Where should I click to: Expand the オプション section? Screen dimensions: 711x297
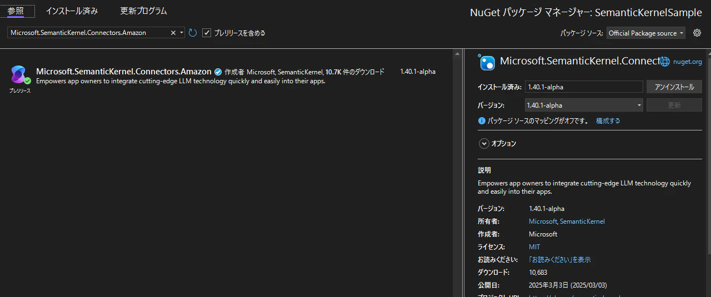click(484, 143)
